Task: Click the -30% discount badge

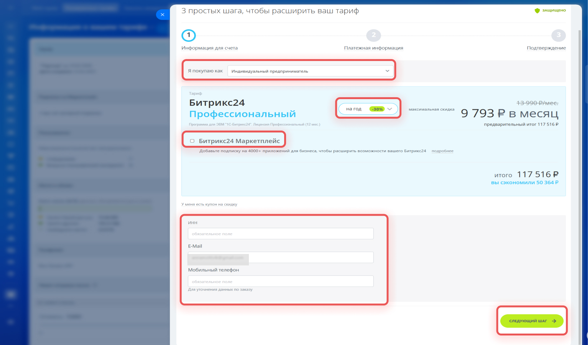Action: [x=377, y=109]
